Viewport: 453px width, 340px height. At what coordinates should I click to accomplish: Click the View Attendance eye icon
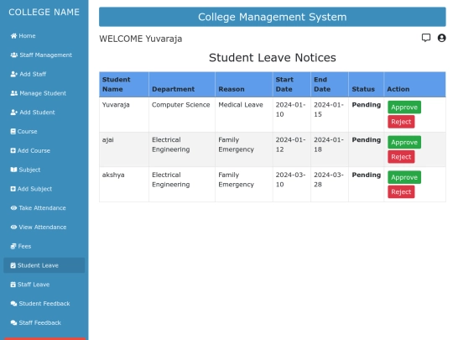tap(13, 227)
